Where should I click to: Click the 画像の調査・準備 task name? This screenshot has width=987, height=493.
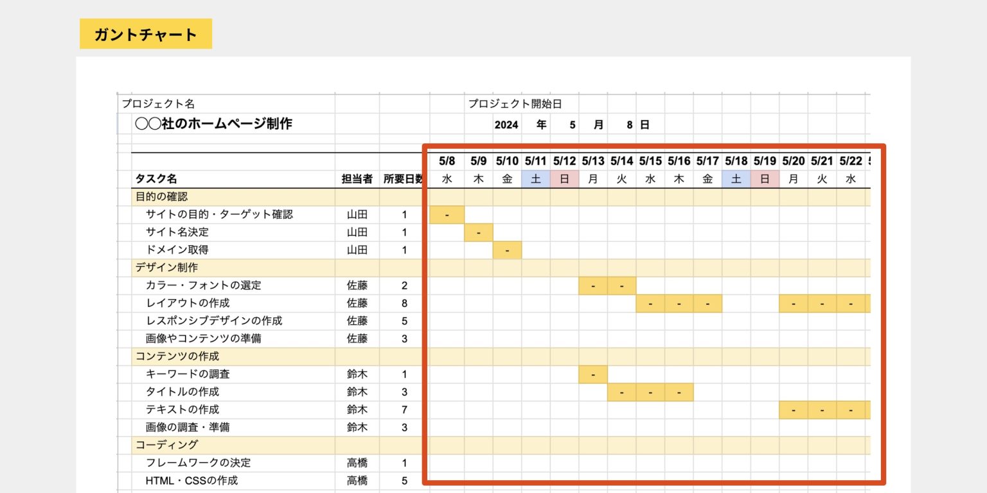[188, 427]
